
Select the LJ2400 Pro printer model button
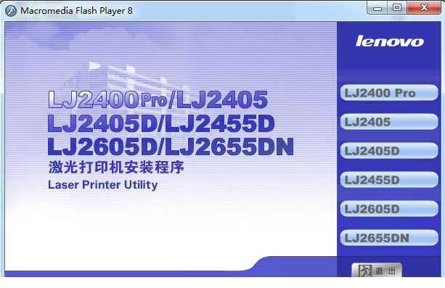(389, 93)
